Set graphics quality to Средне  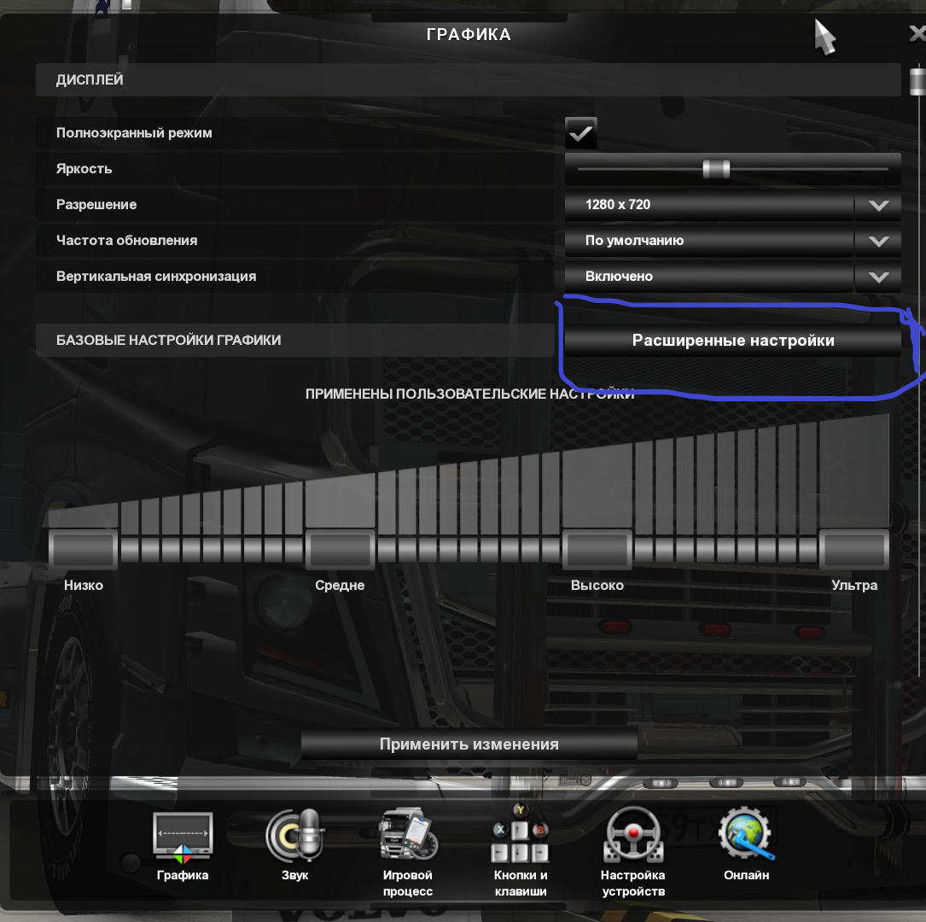[x=341, y=549]
